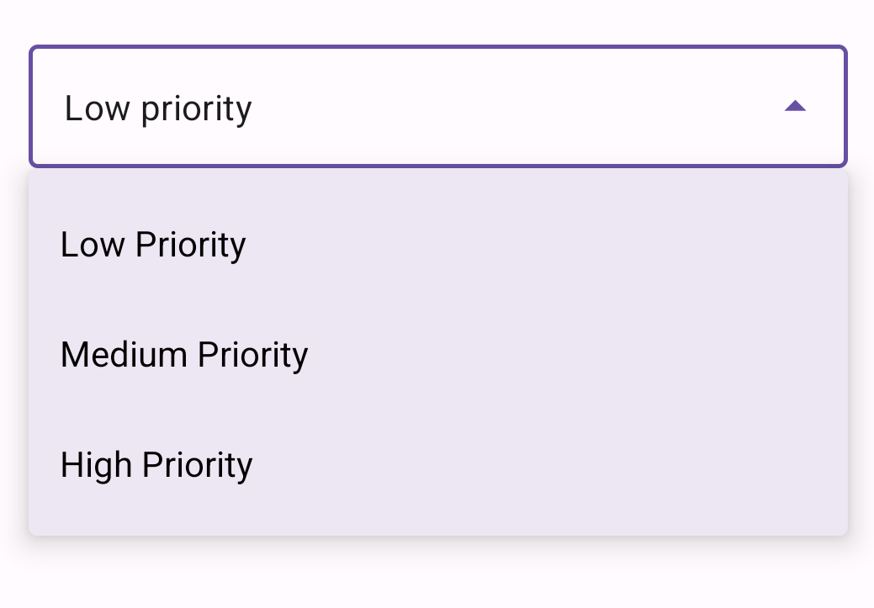Image resolution: width=874 pixels, height=608 pixels.
Task: Close the open priority select menu
Action: [x=795, y=106]
